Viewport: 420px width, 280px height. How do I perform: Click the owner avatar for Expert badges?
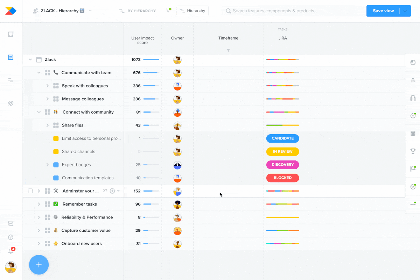(177, 165)
